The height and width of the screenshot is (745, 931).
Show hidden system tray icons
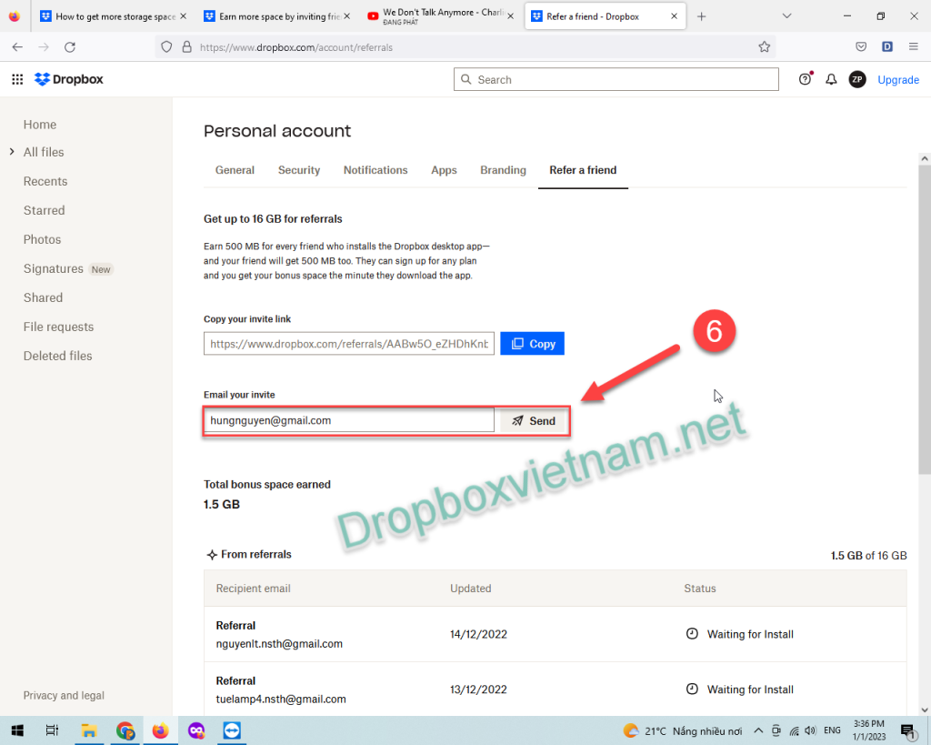[x=758, y=730]
